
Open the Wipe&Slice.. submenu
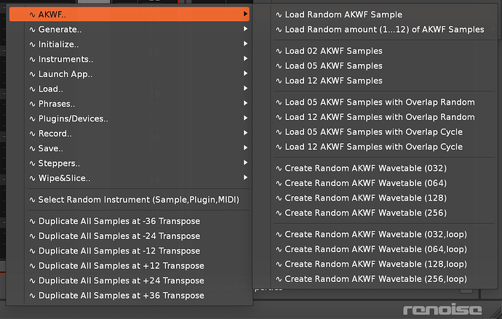pyautogui.click(x=130, y=178)
